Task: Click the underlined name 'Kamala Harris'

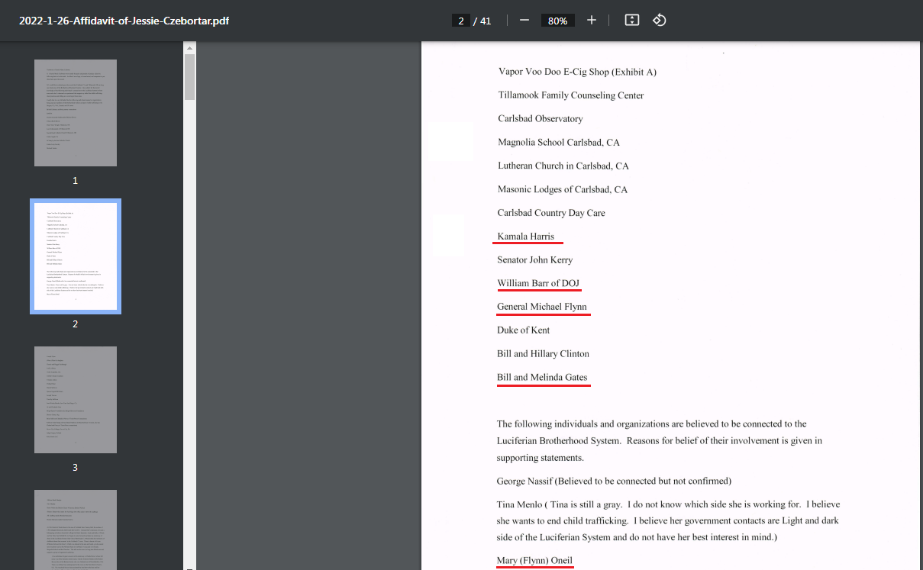Action: click(x=526, y=237)
